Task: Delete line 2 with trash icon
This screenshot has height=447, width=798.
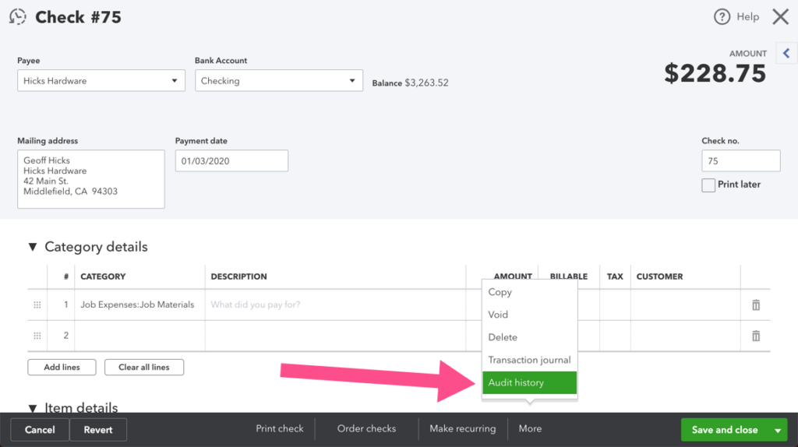Action: pyautogui.click(x=756, y=336)
